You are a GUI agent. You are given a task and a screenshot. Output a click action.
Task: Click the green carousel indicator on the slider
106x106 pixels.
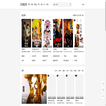43,102
